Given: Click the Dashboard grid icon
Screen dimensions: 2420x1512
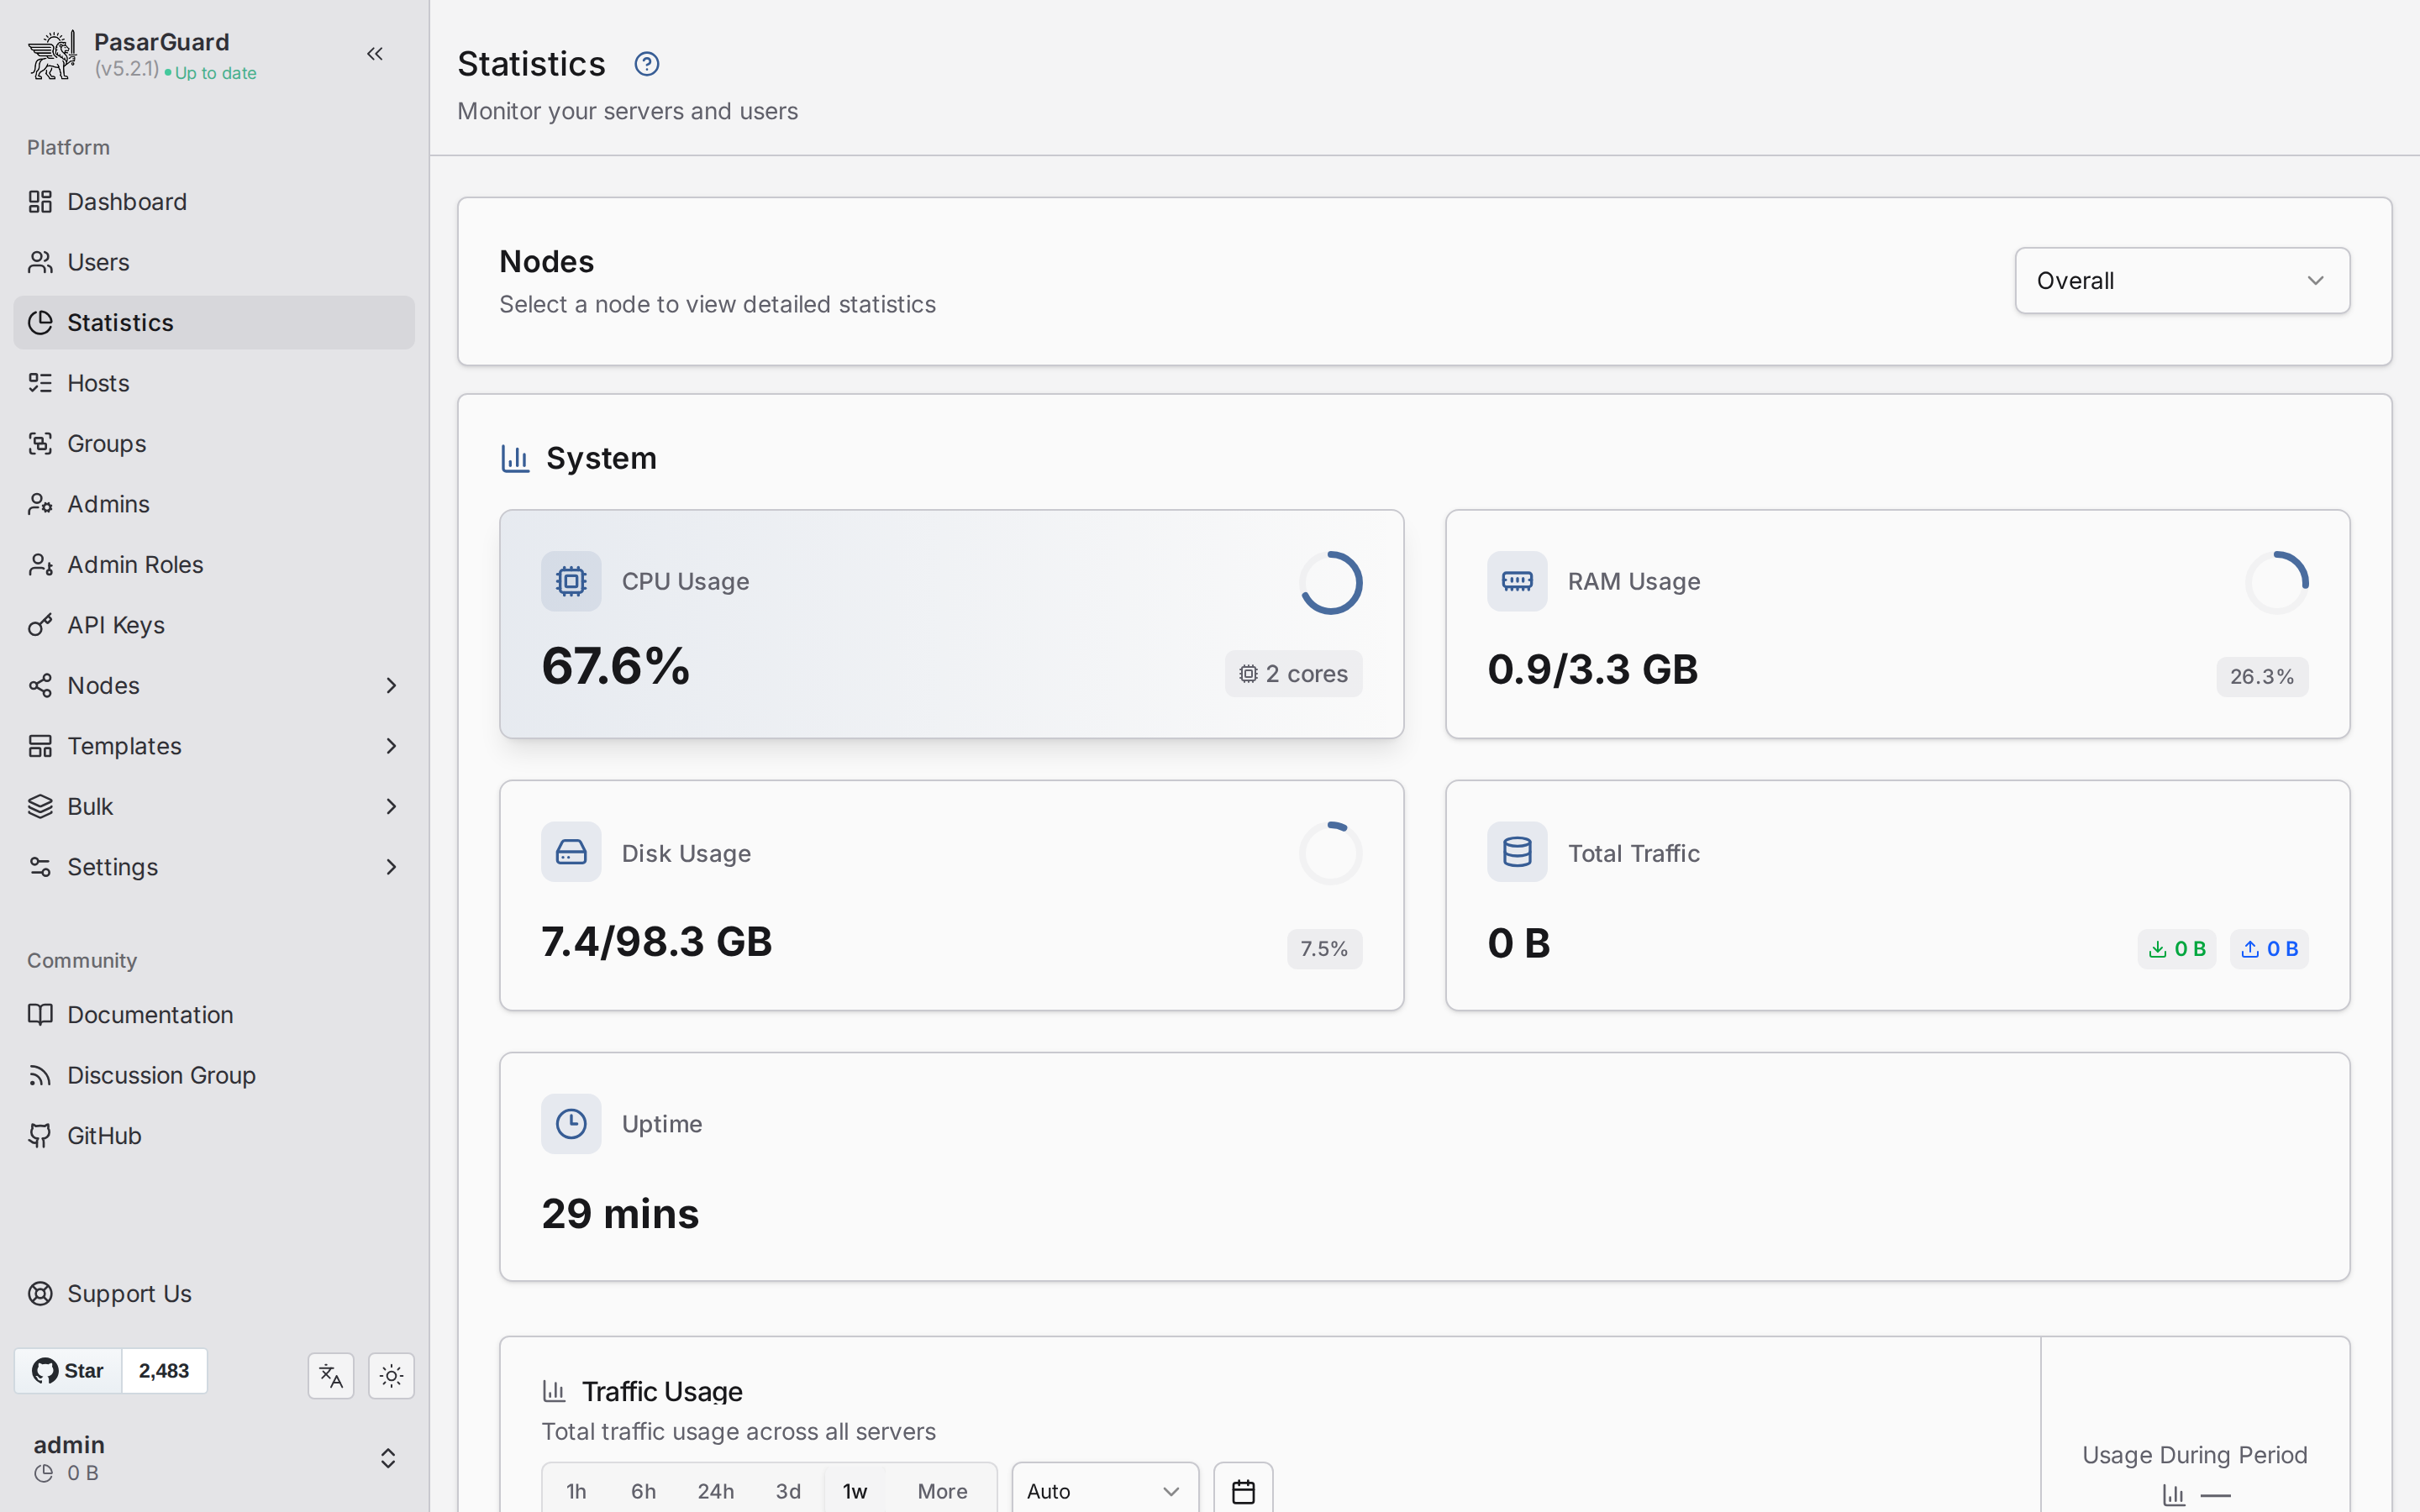Looking at the screenshot, I should pyautogui.click(x=40, y=202).
